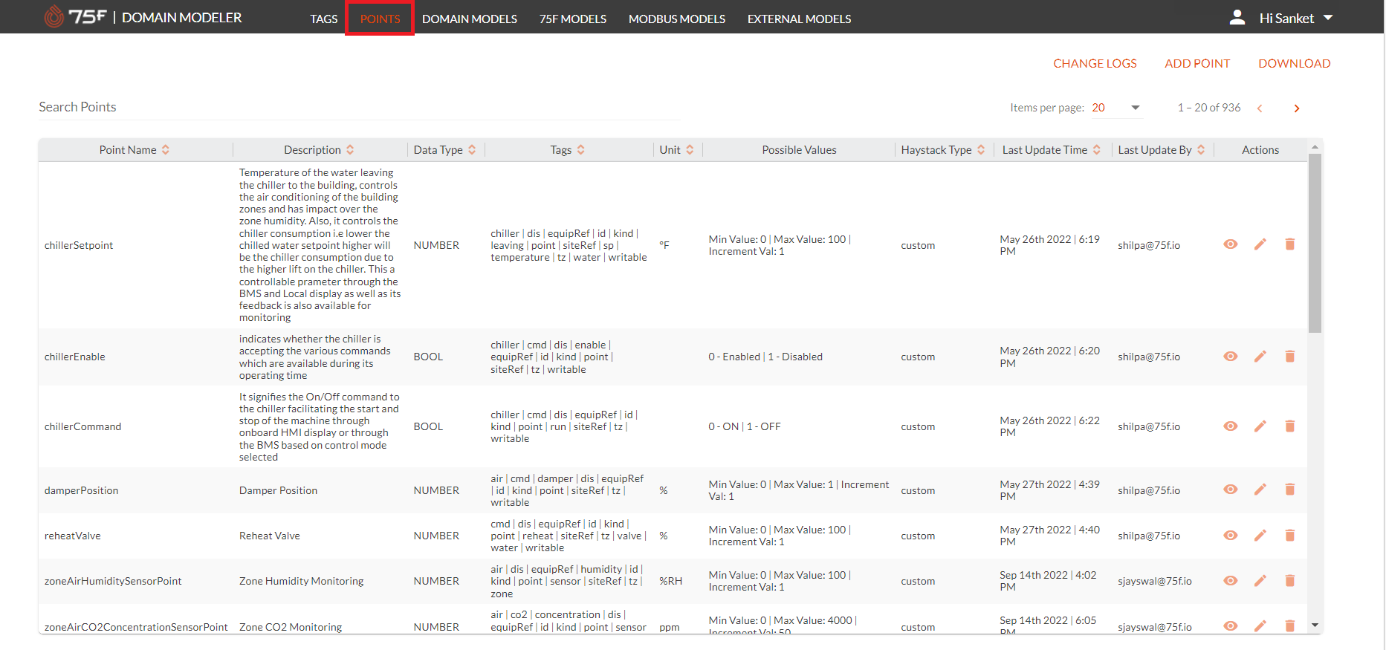This screenshot has height=650, width=1386.
Task: Click zoneAirHumiditySensorPoint name cell
Action: (x=113, y=581)
